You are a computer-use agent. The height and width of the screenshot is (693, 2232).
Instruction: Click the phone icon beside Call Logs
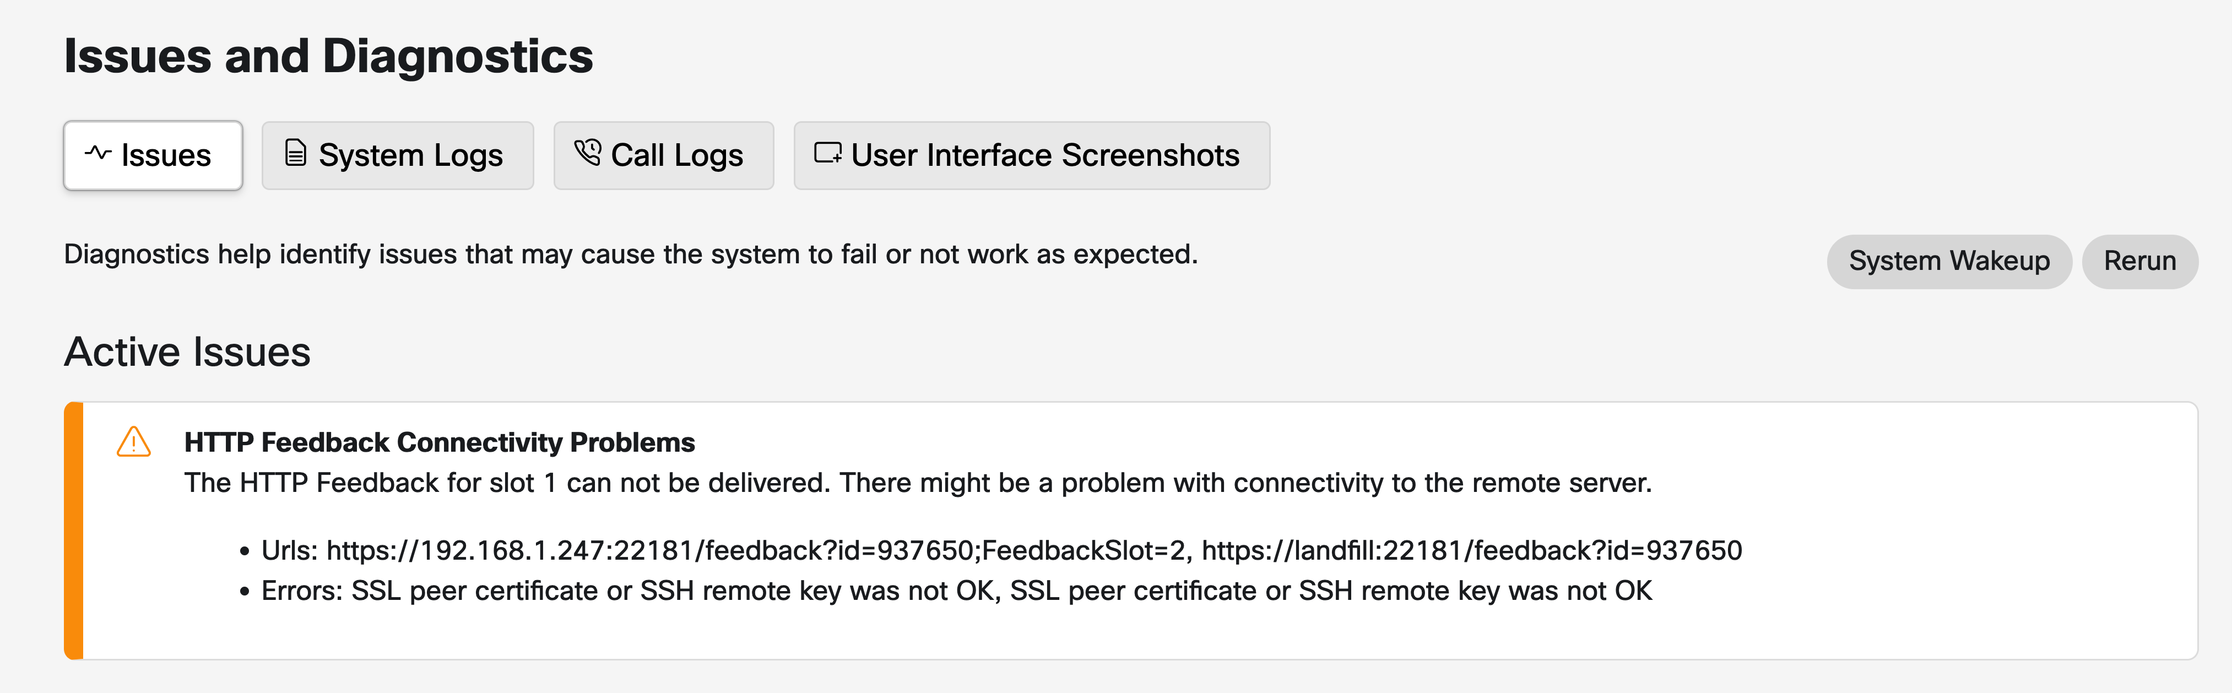(x=587, y=153)
